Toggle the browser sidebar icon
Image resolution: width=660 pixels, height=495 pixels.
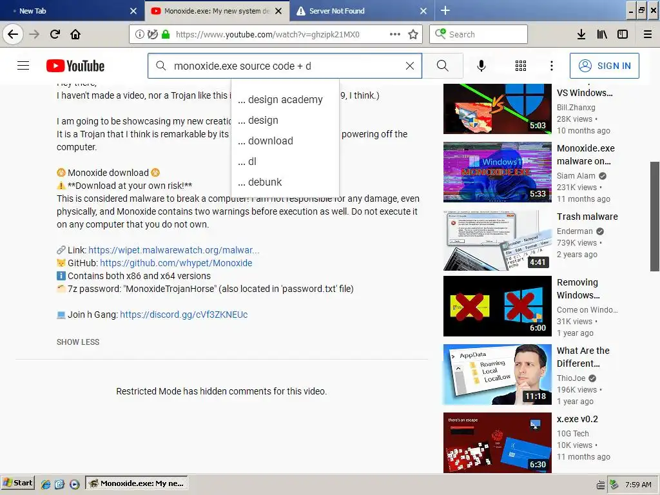pos(623,34)
